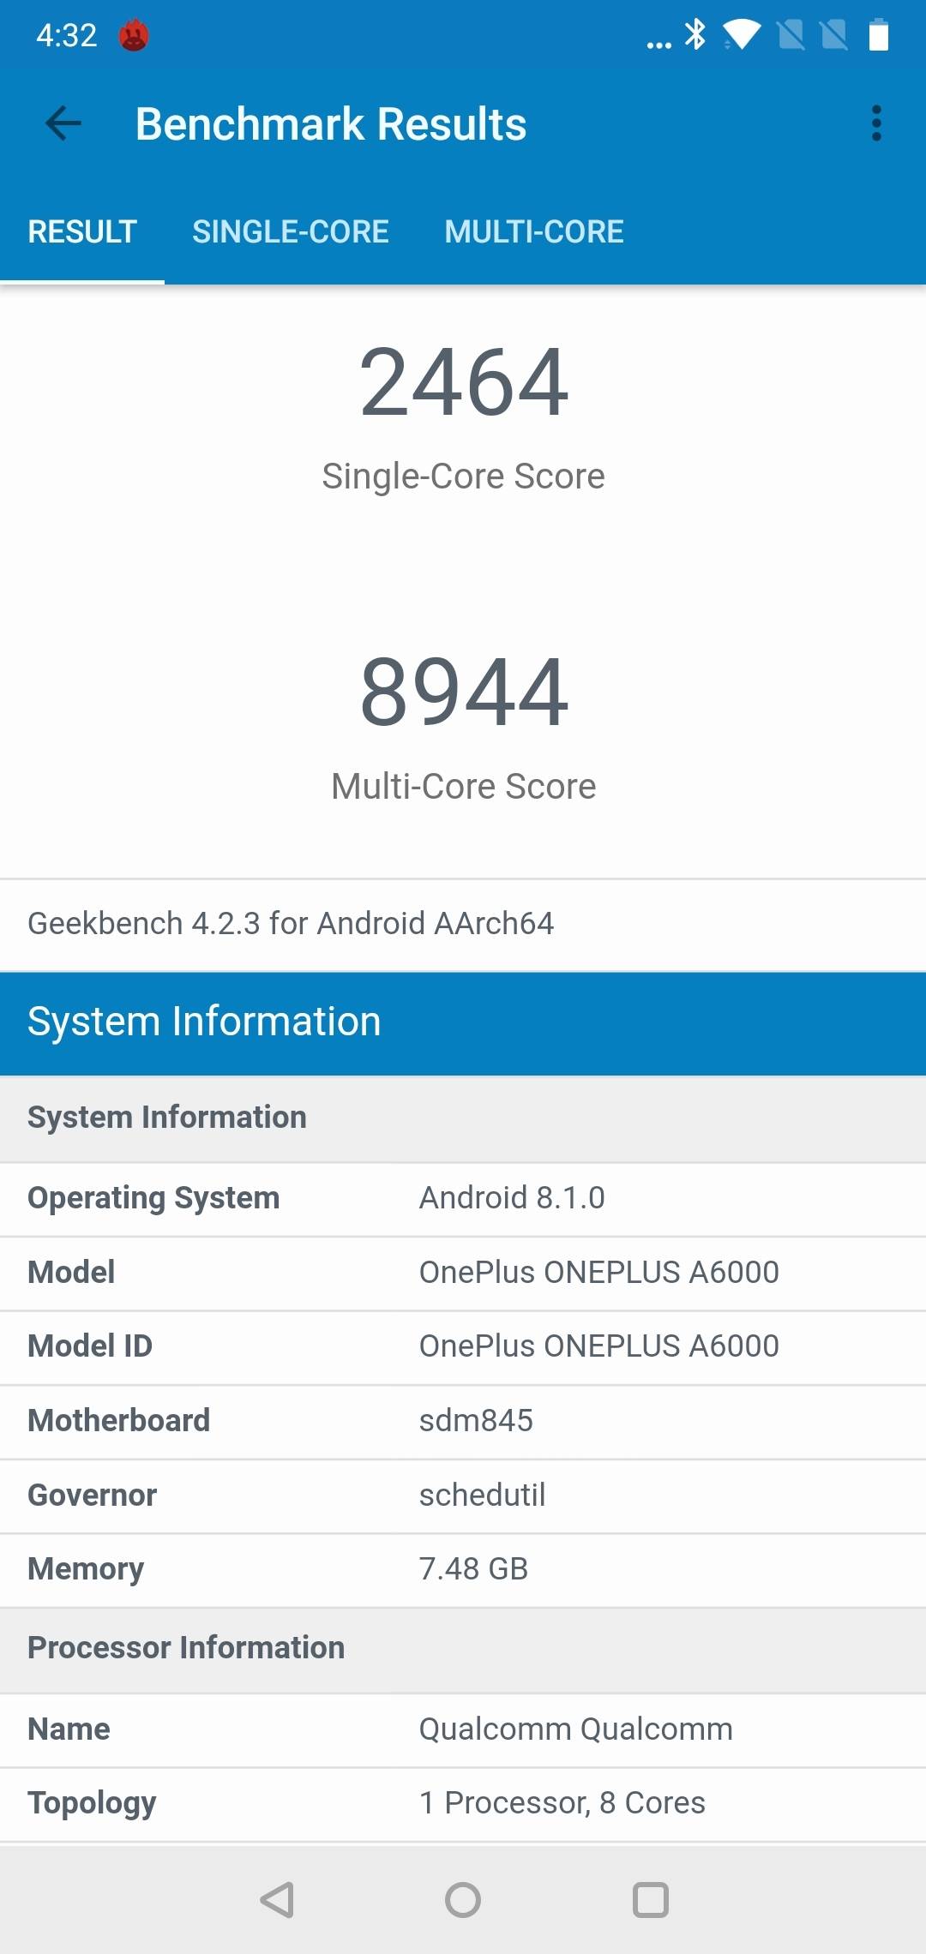Tap the gray System Information subheader
The width and height of the screenshot is (926, 1954).
pos(463,1118)
